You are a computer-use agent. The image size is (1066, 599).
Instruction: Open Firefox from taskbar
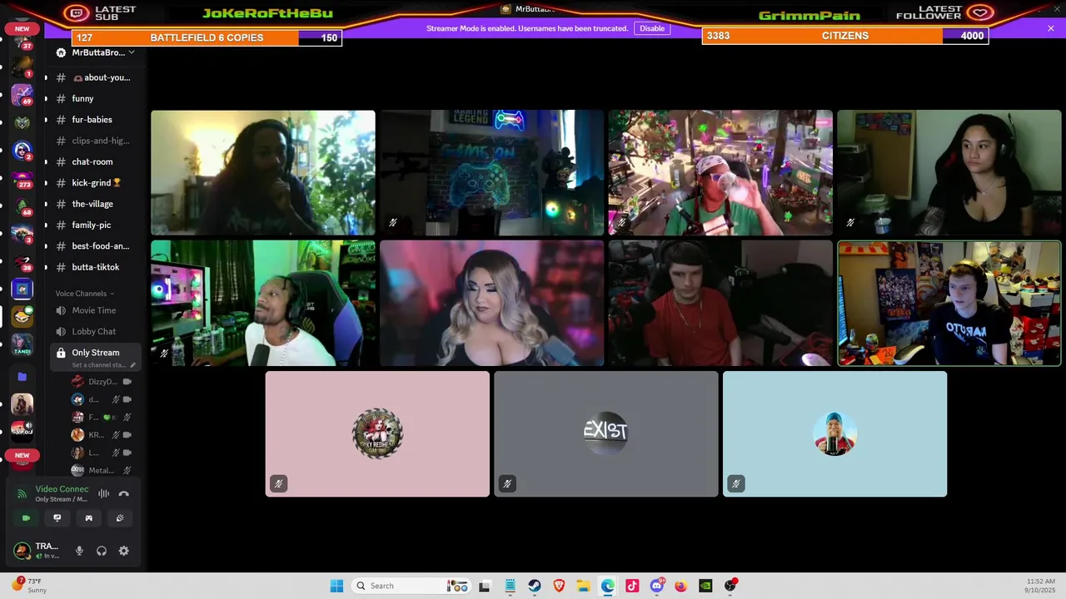tap(681, 586)
